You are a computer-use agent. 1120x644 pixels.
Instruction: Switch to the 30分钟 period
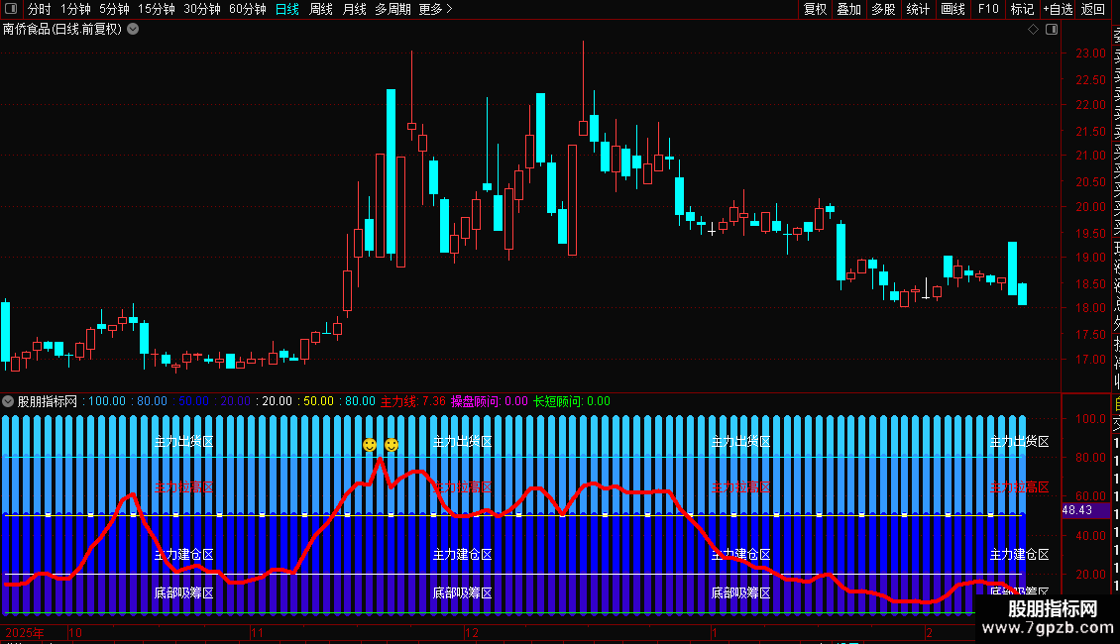[202, 9]
